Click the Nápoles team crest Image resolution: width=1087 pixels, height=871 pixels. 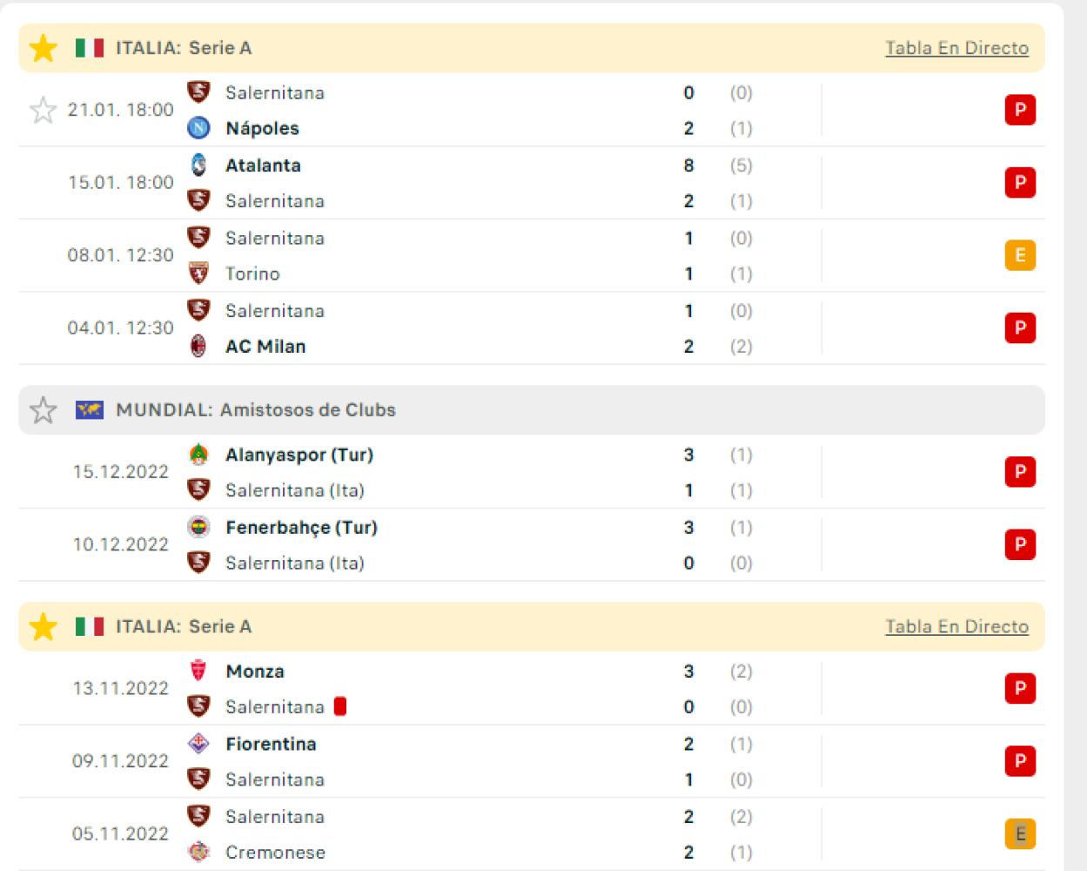198,128
